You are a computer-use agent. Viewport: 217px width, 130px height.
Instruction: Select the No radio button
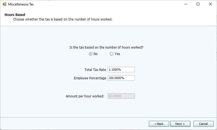click(91, 54)
